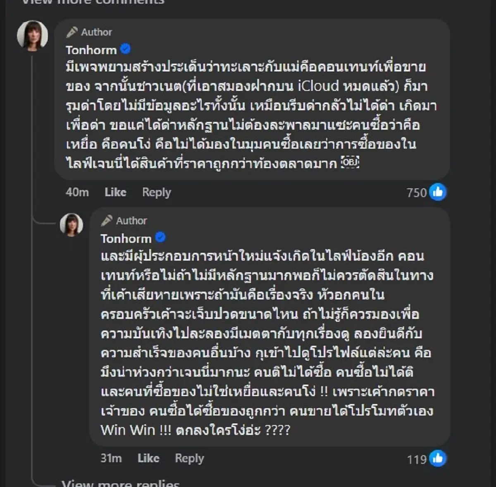Click verified badge on Tonhorm's reply
Viewport: 496px width, 487px height.
point(160,238)
